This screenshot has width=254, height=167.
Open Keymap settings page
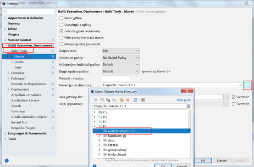14,23
